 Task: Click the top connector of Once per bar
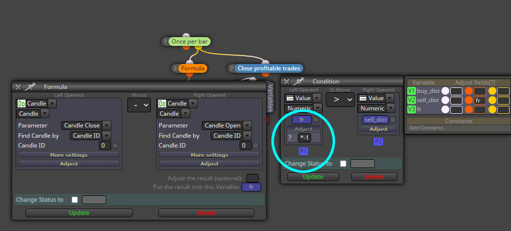(x=186, y=36)
